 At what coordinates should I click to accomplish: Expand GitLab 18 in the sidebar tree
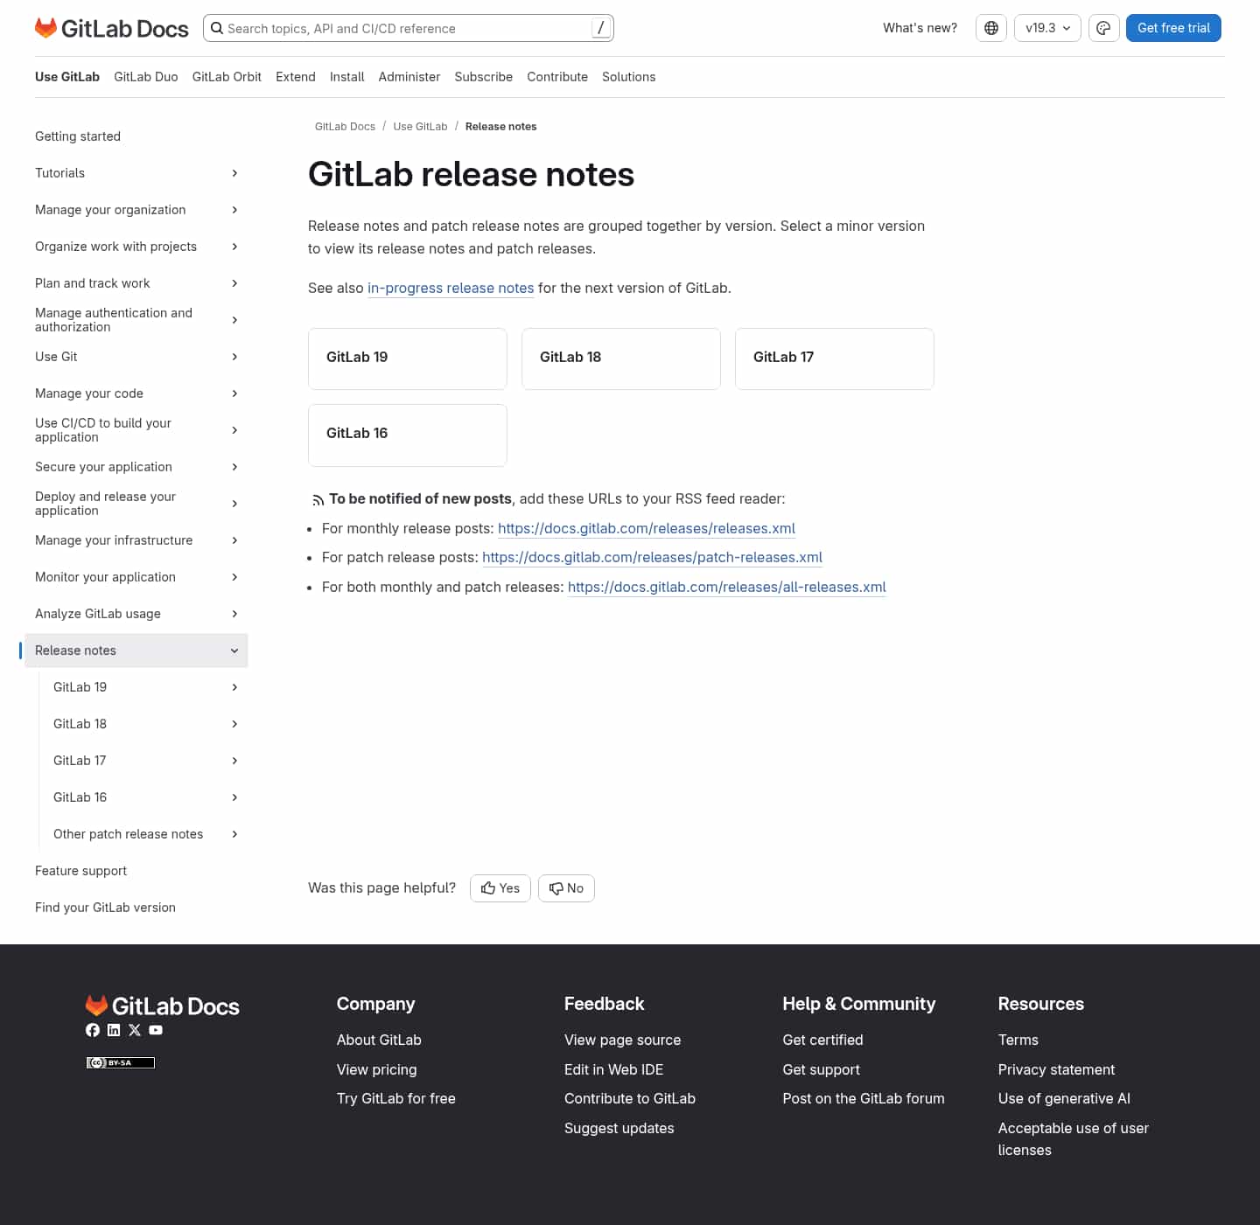click(x=234, y=724)
